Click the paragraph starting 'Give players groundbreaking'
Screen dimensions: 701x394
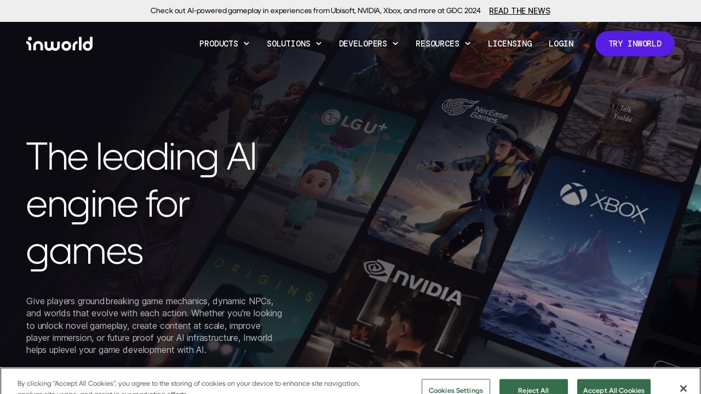[x=154, y=326]
